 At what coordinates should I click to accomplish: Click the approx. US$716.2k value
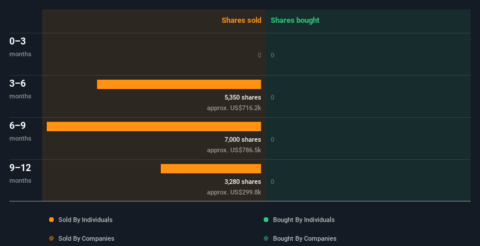pos(234,108)
